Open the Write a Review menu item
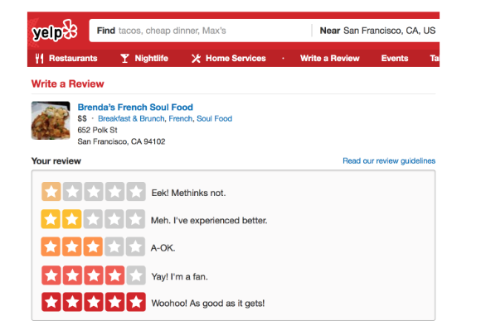 [330, 58]
